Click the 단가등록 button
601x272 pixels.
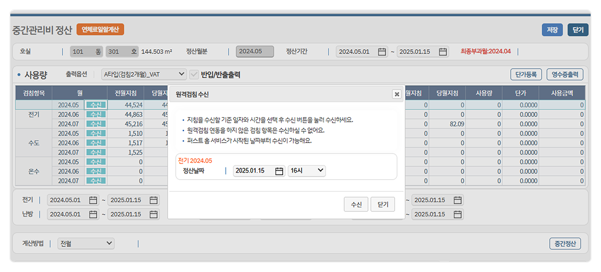pos(526,74)
